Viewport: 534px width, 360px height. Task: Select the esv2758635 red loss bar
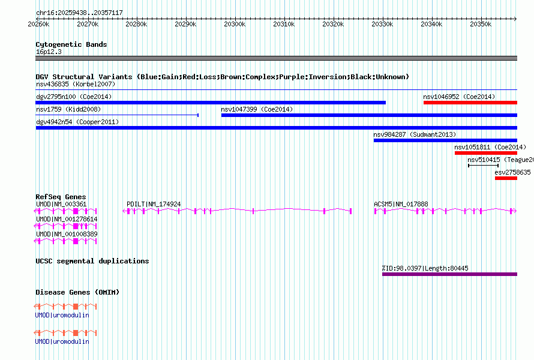[506, 178]
